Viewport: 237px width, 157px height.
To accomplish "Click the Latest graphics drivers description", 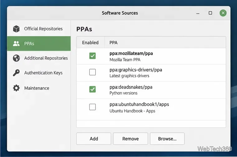I will tap(129, 76).
